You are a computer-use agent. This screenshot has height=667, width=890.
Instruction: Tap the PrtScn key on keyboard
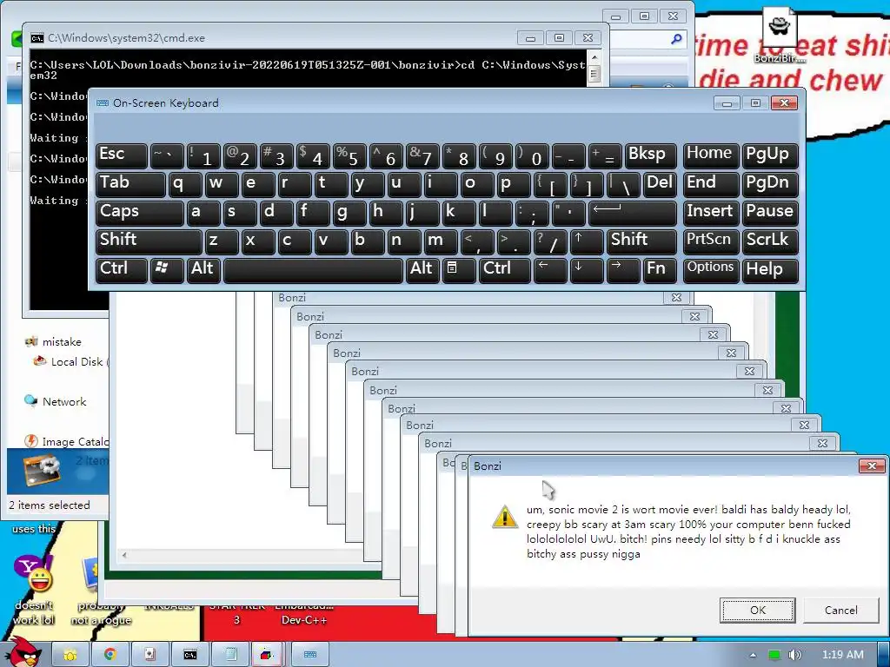711,241
